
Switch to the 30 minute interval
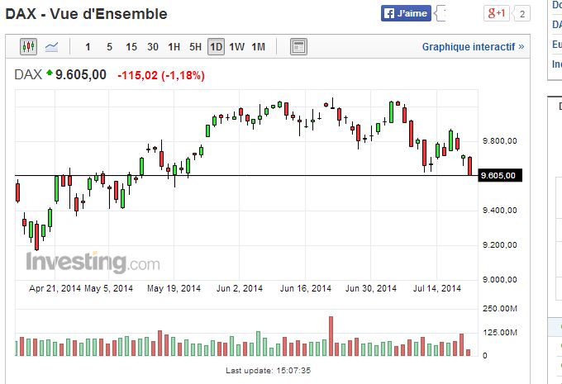tap(153, 46)
